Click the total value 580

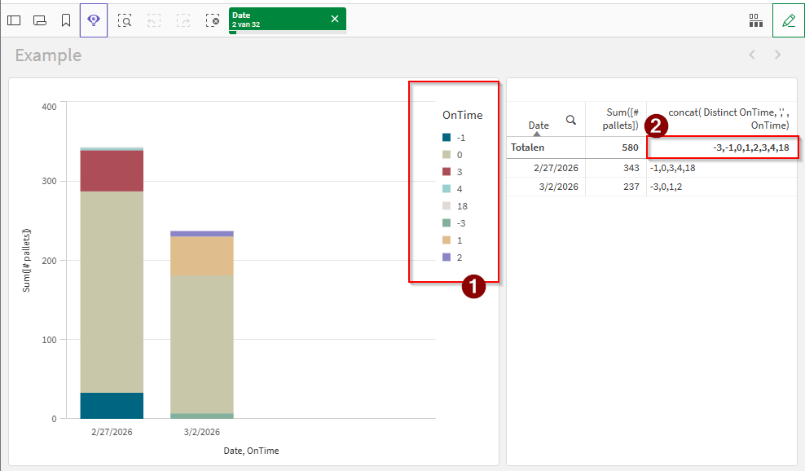[x=630, y=147]
